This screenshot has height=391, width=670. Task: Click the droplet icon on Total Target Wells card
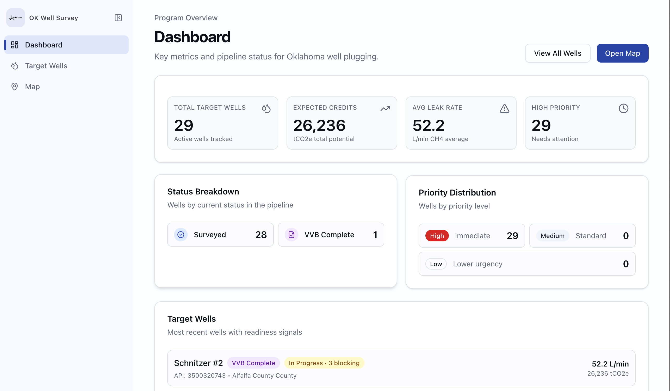tap(266, 108)
